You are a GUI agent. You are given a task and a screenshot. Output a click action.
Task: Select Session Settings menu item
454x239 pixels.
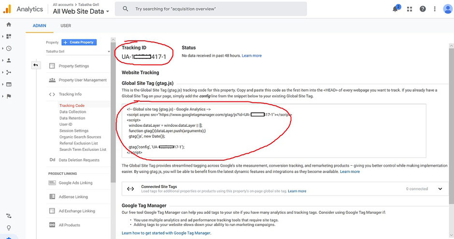coord(74,131)
